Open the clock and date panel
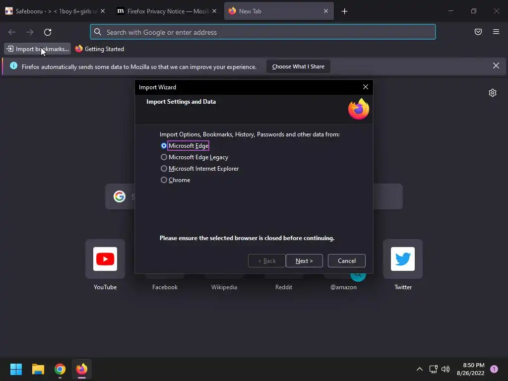Screen dimensions: 508x381 [470, 369]
